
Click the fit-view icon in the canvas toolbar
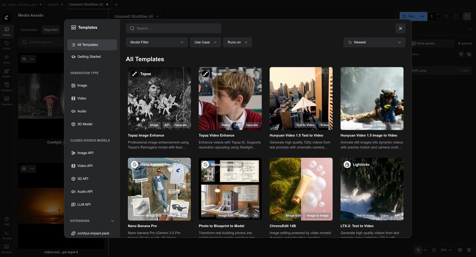434,250
